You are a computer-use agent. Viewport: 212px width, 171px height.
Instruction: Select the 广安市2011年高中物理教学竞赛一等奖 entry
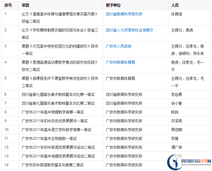coord(53,112)
